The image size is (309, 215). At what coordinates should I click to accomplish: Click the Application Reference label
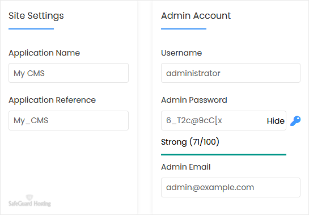(x=52, y=100)
